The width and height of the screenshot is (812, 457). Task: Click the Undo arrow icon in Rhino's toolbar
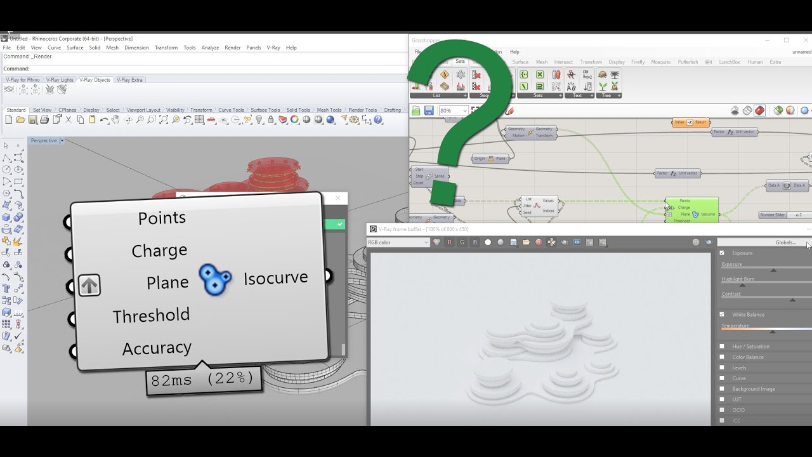tap(104, 119)
